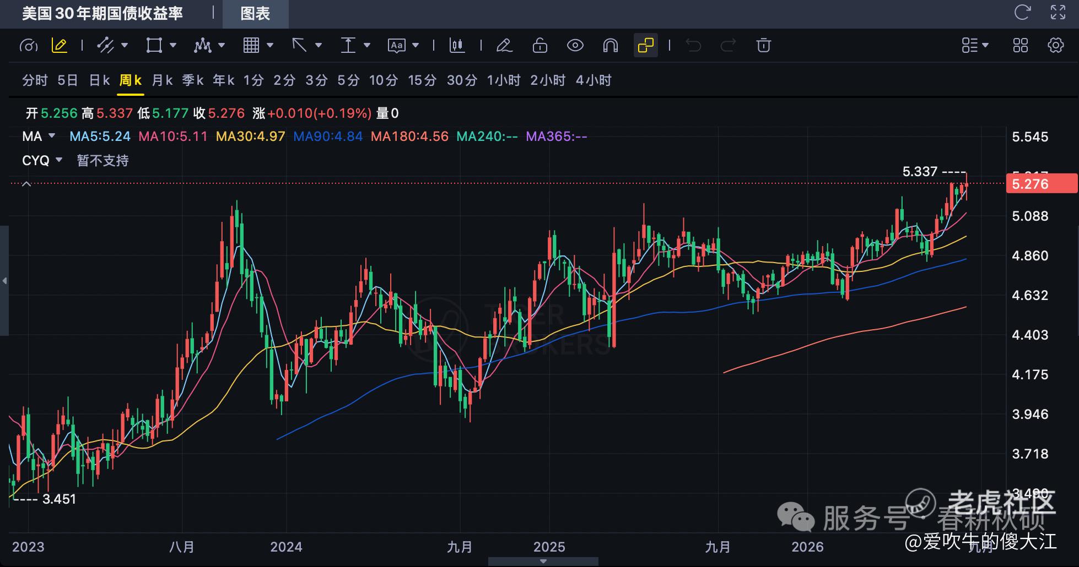Choose the 15分 interval

point(422,80)
